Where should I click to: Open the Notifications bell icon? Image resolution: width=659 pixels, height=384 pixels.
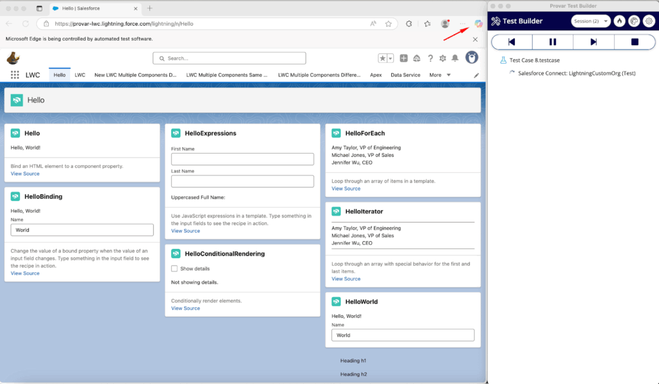tap(455, 59)
